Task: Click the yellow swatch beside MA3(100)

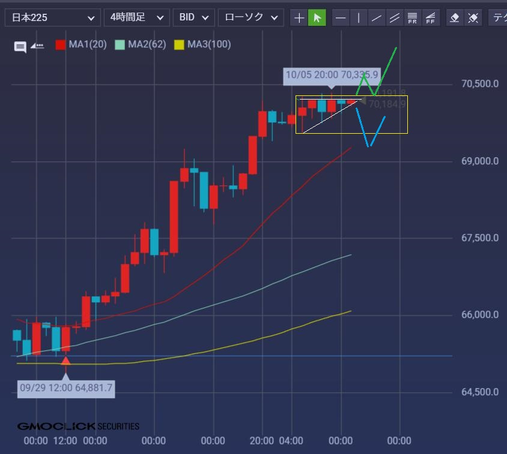Action: [179, 44]
